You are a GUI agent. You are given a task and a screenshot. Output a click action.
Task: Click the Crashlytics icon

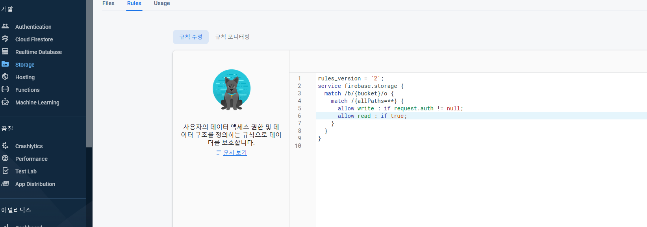5,145
